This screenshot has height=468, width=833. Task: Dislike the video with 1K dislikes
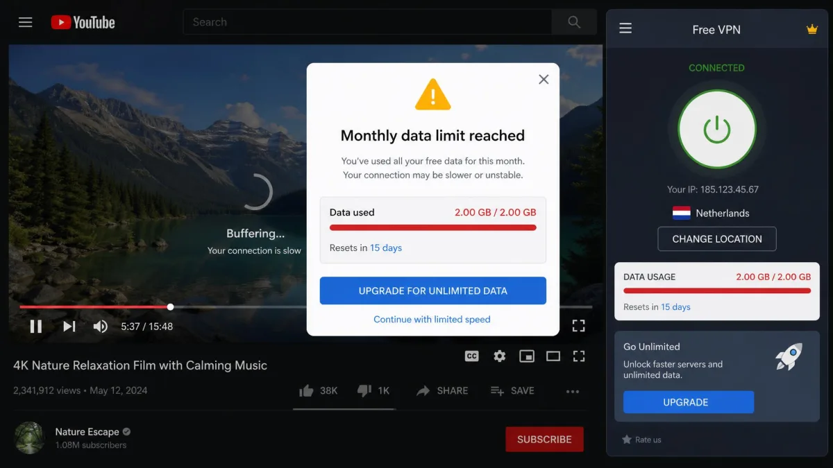[373, 391]
